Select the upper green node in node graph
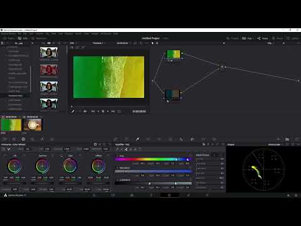The image size is (301, 226). pos(174,54)
